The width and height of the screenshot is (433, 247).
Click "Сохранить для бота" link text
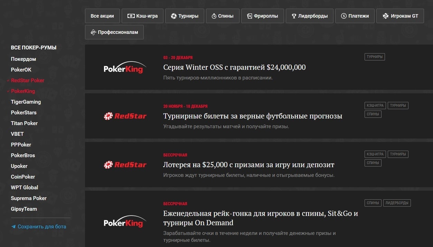(42, 227)
